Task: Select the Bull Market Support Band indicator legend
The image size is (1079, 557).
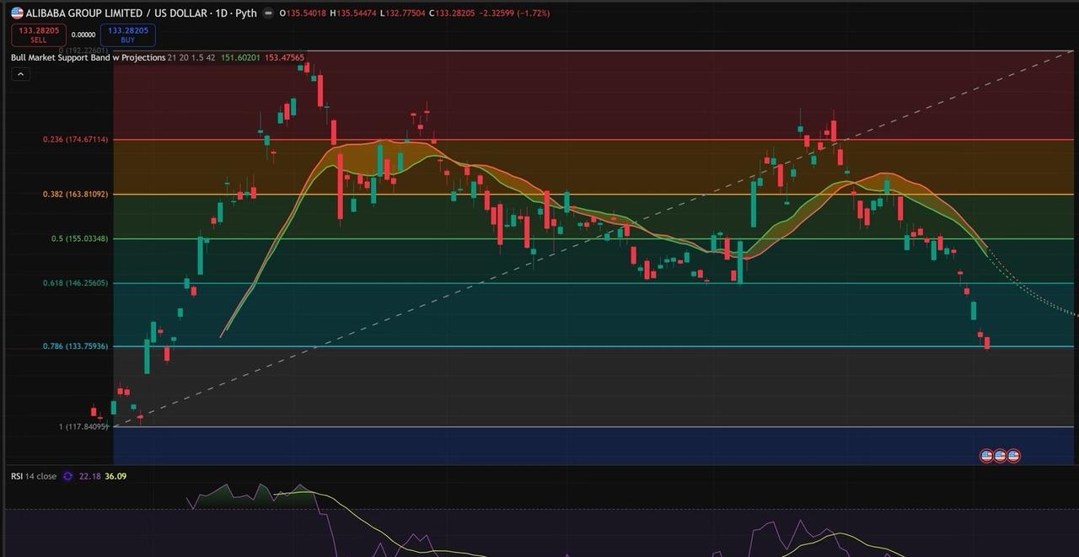Action: click(88, 57)
